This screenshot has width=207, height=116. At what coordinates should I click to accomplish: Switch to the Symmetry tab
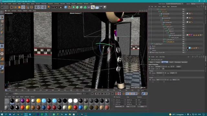(184, 62)
